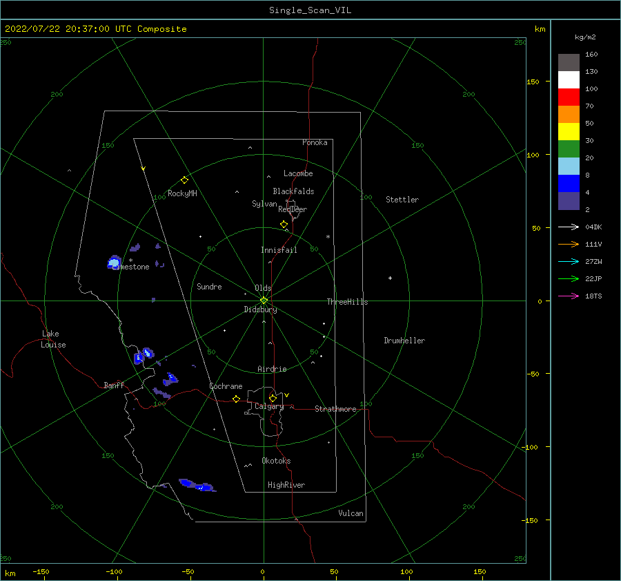Click the Innisfail town label

pos(279,250)
